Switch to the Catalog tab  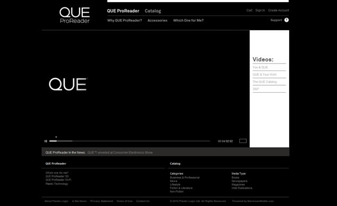coord(153,11)
